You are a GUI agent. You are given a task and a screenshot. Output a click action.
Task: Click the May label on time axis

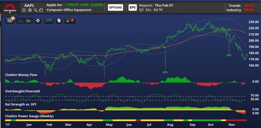pos(109,125)
